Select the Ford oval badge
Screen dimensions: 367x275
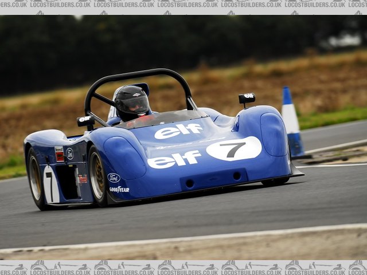point(114,178)
